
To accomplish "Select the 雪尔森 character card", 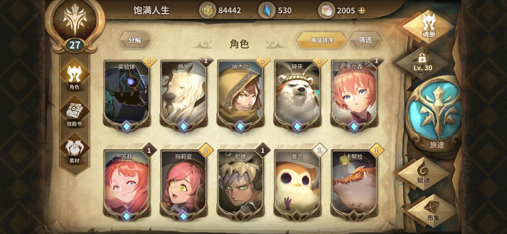I will coord(354,95).
